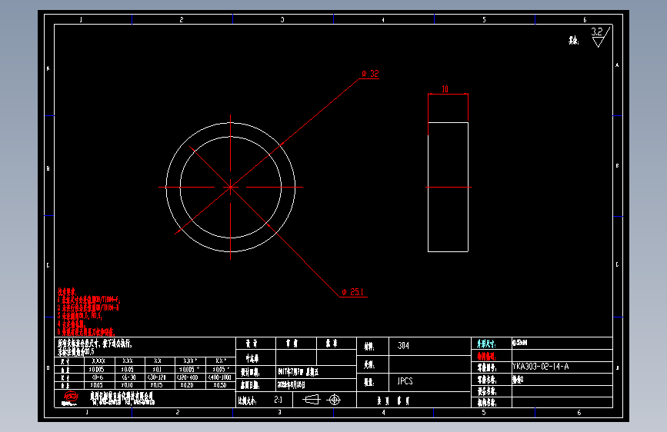Click the red technical requirements text block
The image size is (667, 432).
pyautogui.click(x=89, y=311)
